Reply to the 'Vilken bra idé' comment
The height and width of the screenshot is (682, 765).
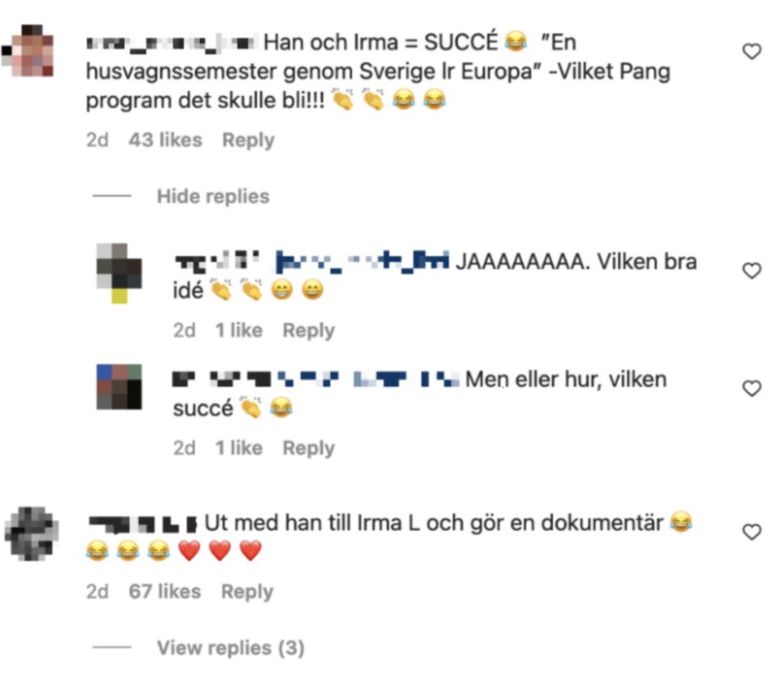(x=308, y=331)
